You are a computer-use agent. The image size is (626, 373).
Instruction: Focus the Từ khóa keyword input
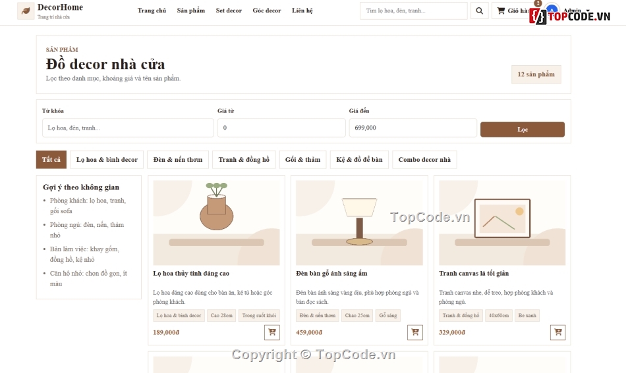tap(128, 128)
